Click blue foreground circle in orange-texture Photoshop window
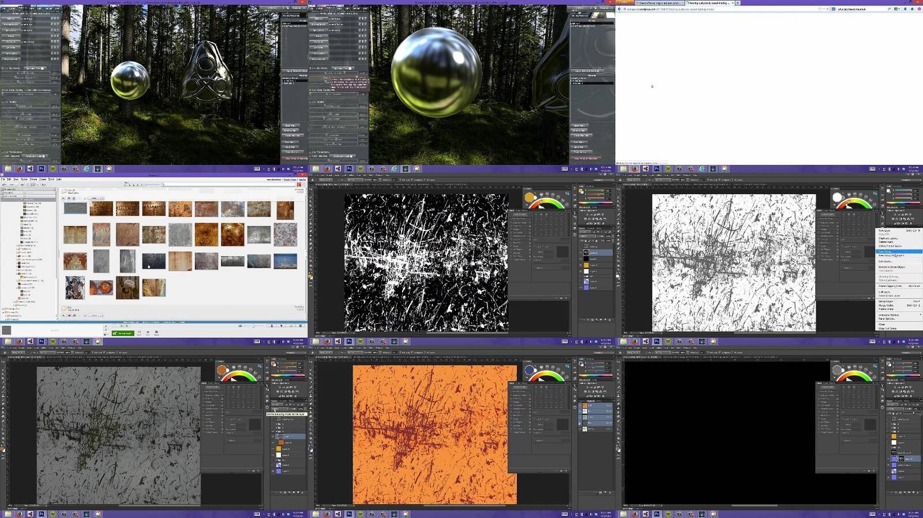Viewport: 923px width, 518px height. pos(529,370)
